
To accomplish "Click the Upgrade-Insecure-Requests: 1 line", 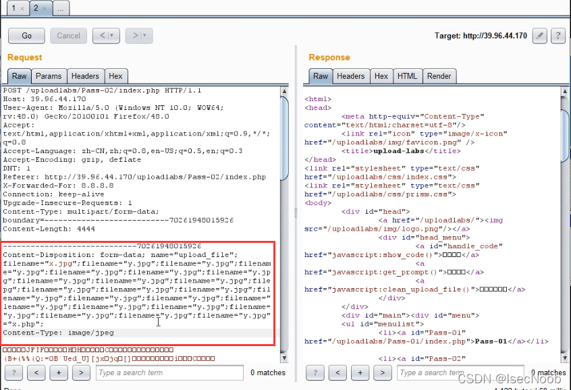I will 67,203.
